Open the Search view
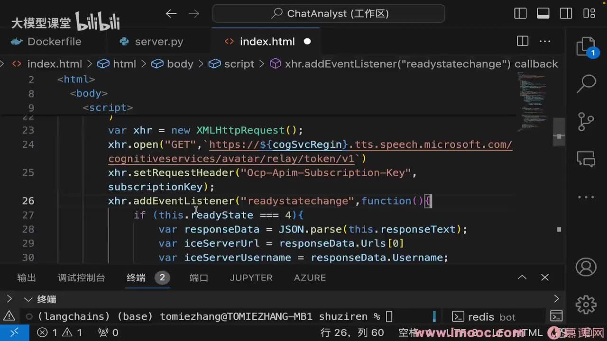 coord(586,84)
